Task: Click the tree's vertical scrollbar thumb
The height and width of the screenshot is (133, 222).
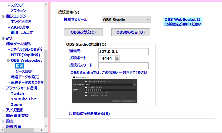Action: pyautogui.click(x=46, y=84)
